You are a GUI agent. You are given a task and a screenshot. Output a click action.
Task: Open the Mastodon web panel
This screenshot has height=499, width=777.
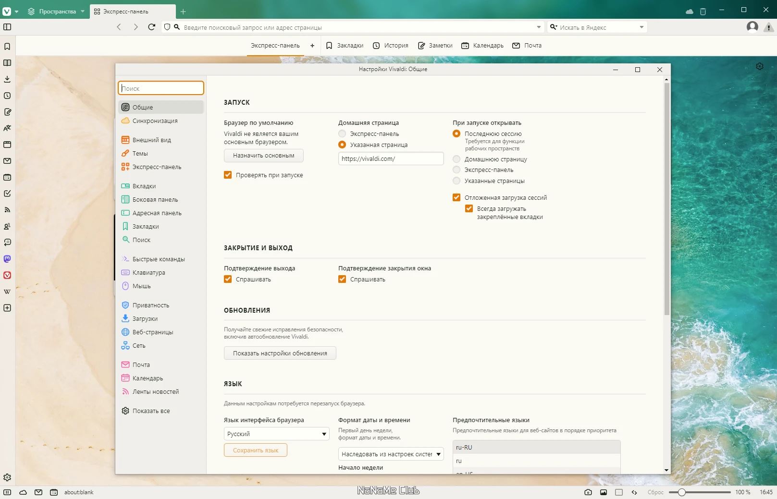coord(7,259)
